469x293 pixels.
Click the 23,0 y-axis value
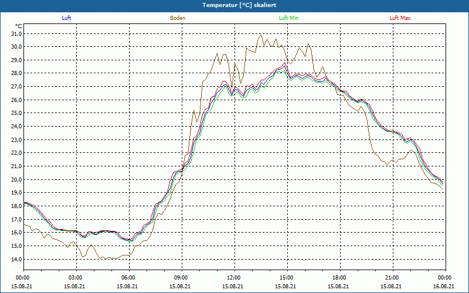[16, 139]
